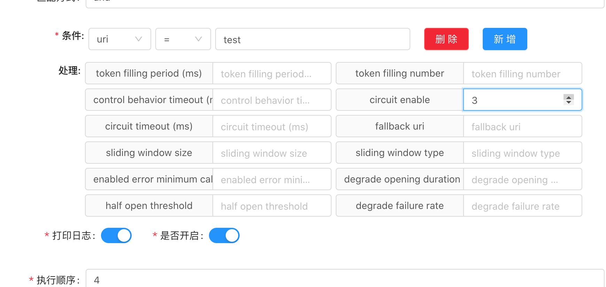
Task: Click the sliding window size label
Action: pyautogui.click(x=149, y=153)
